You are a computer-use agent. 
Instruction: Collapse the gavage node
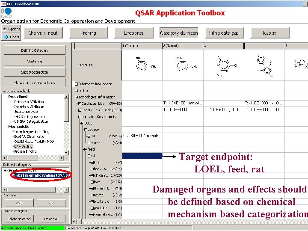(x=86, y=130)
